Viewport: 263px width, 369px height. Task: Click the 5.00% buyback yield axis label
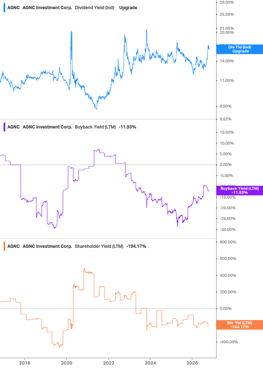click(x=226, y=154)
